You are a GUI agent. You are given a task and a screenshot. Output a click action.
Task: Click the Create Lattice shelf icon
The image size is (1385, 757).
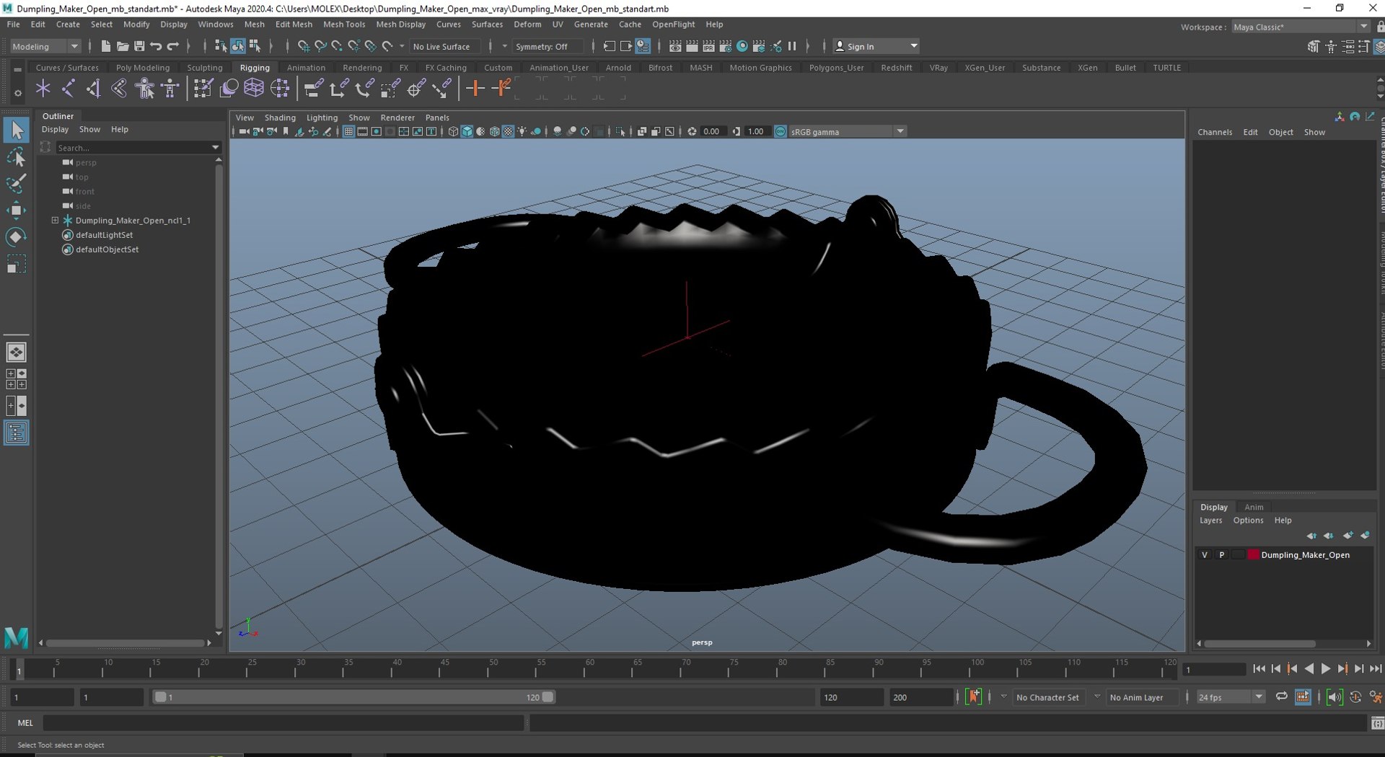click(x=254, y=89)
